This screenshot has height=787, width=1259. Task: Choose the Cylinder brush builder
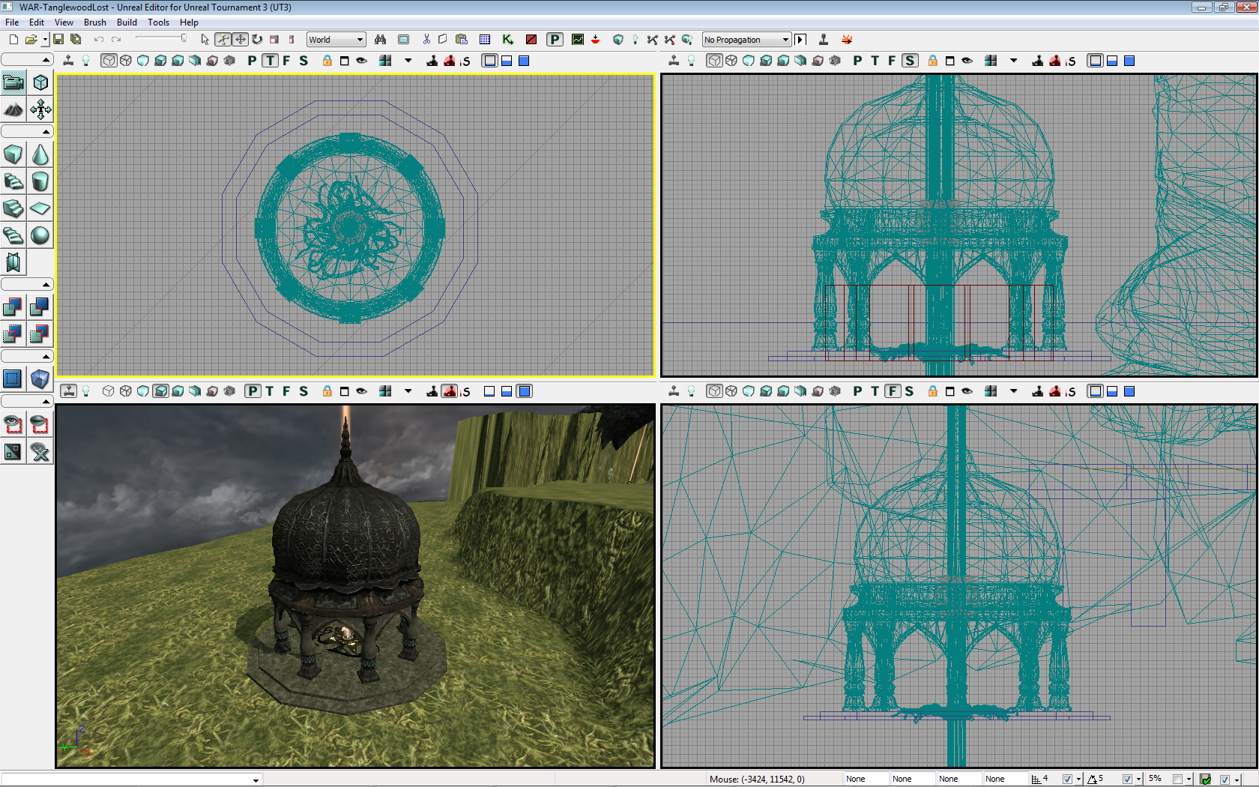coord(40,181)
